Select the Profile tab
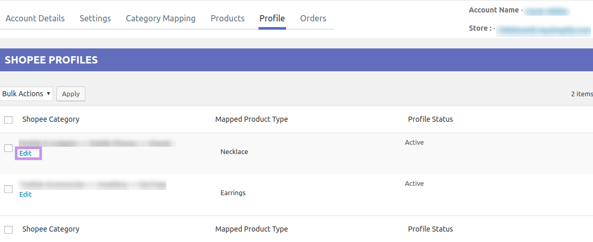This screenshot has height=242, width=593. tap(272, 18)
